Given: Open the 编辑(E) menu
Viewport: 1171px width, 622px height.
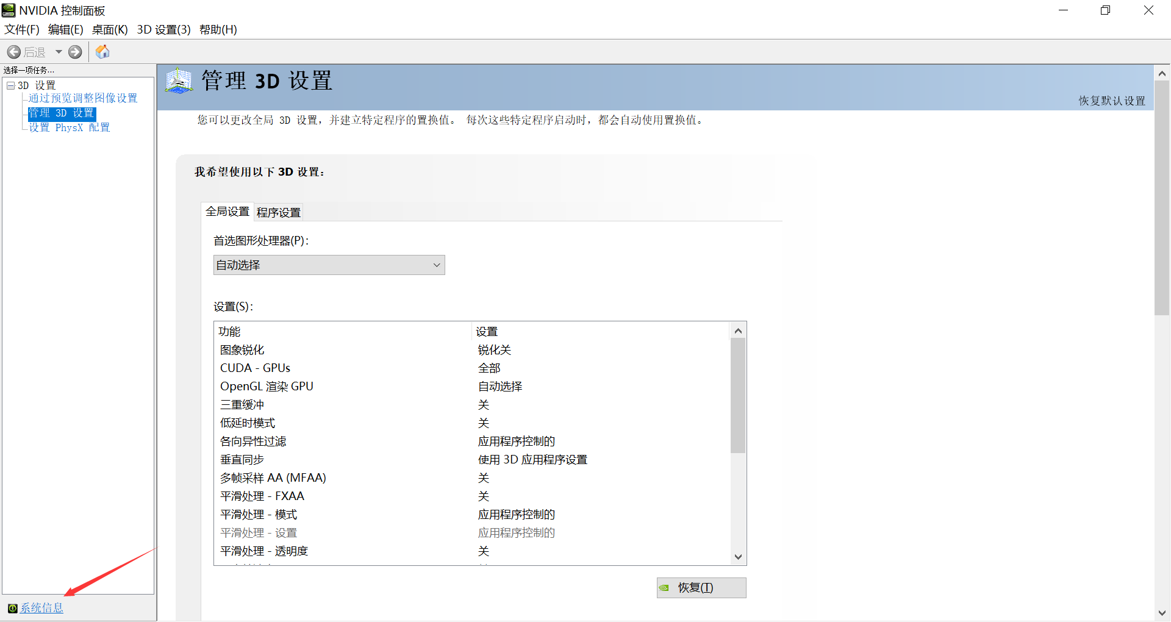Looking at the screenshot, I should [65, 29].
